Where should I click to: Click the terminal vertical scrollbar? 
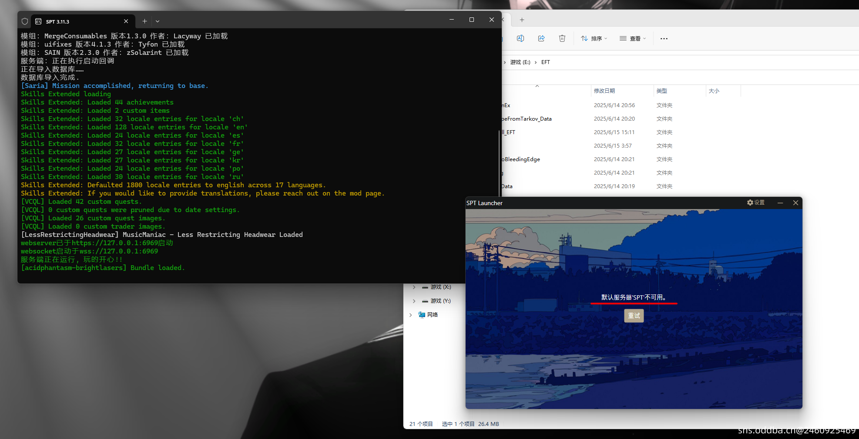(x=499, y=163)
